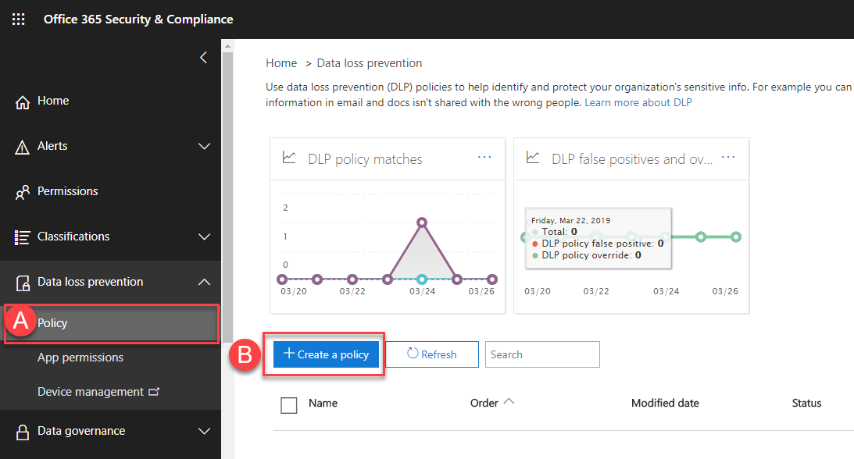The height and width of the screenshot is (459, 854).
Task: Click the Home house icon in sidebar
Action: pyautogui.click(x=23, y=101)
